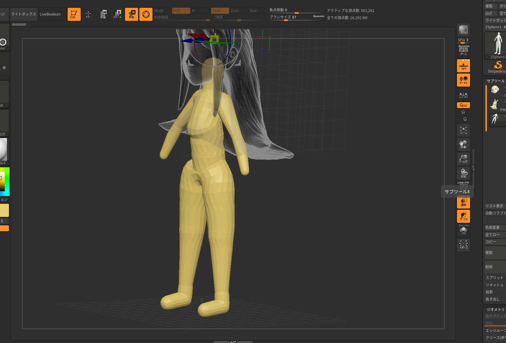The height and width of the screenshot is (343, 506).
Task: Toggle Dynamic Solo (ソロ) mode
Action: click(x=464, y=231)
